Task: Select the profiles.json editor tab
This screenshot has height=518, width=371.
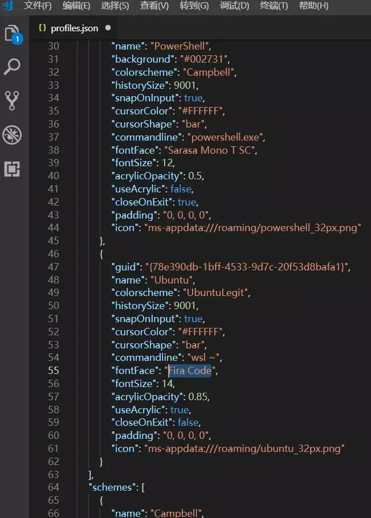Action: pos(75,28)
